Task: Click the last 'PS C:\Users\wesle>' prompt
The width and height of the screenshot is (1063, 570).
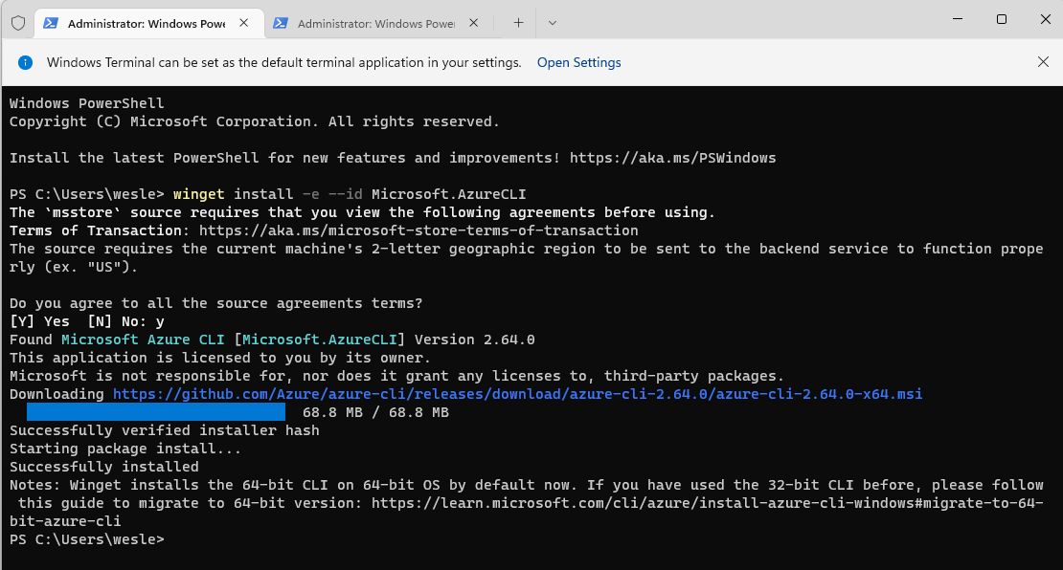Action: (x=87, y=539)
